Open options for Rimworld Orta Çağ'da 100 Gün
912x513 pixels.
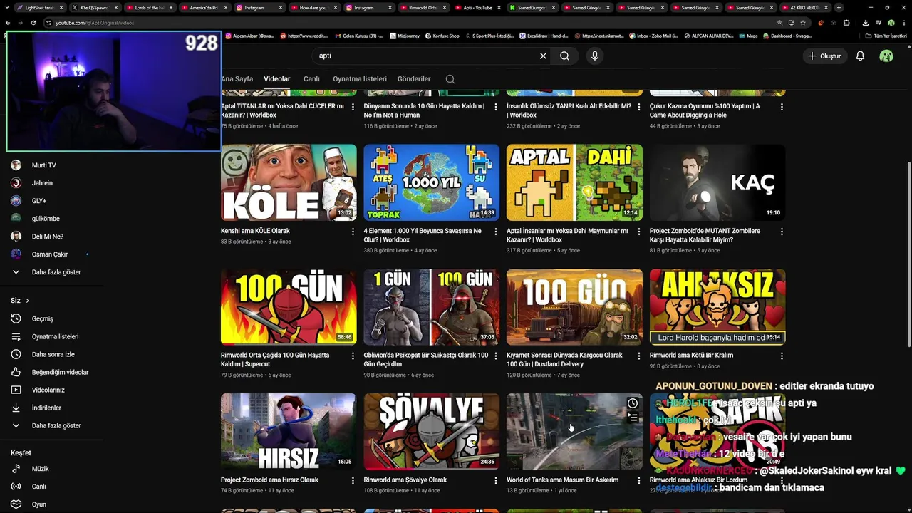[x=353, y=356]
